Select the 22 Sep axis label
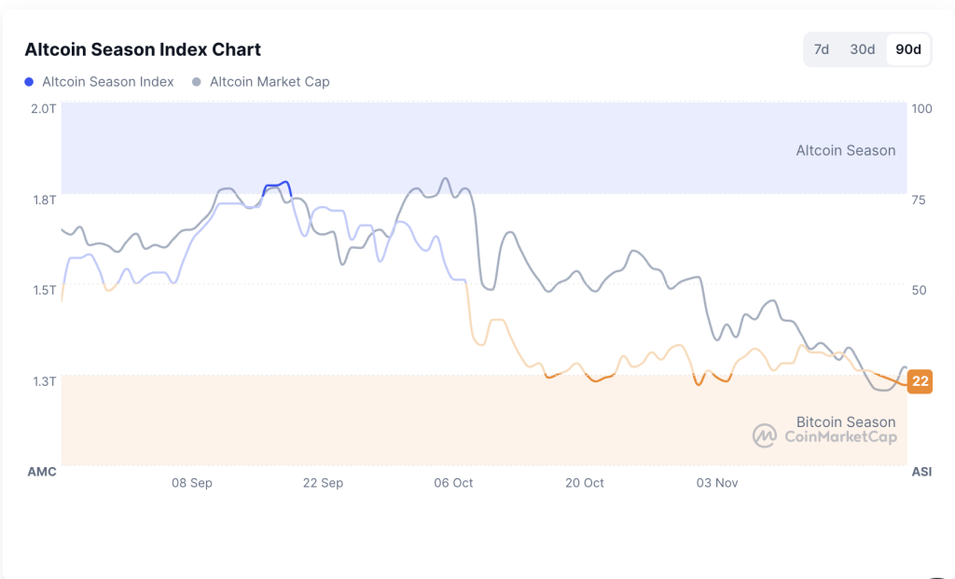Viewport: 955px width, 579px height. click(323, 483)
